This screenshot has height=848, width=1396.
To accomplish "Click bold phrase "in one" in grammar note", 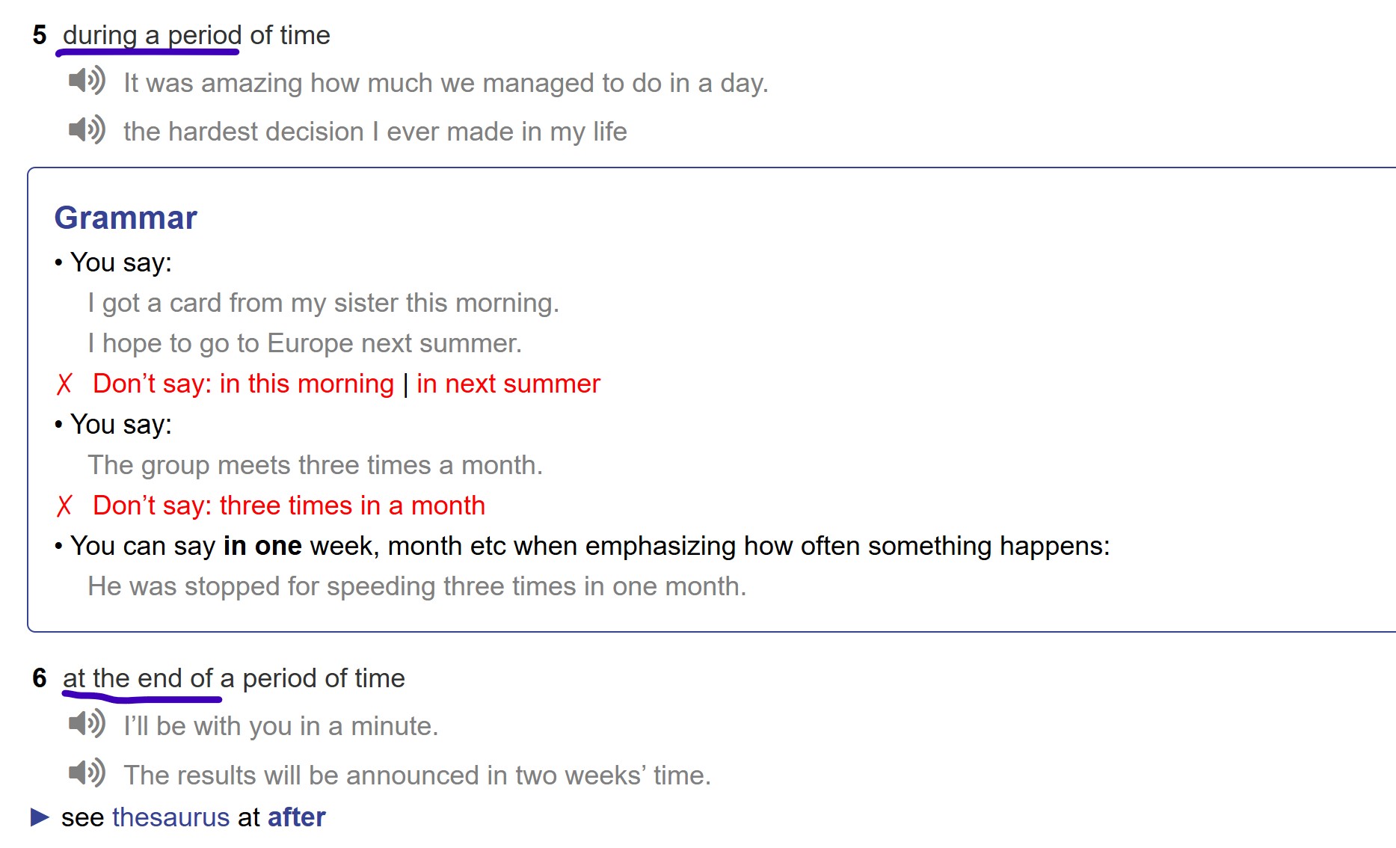I will [x=262, y=546].
